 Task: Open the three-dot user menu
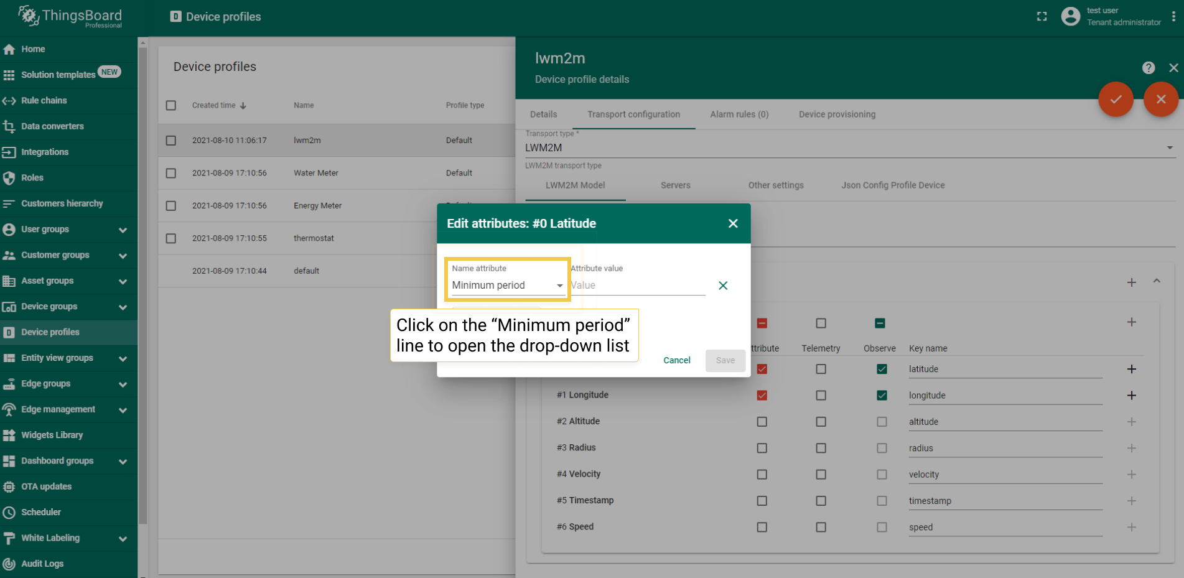point(1173,17)
